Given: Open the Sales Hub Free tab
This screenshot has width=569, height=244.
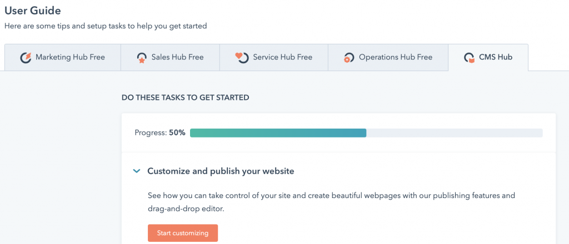Looking at the screenshot, I should click(x=177, y=57).
